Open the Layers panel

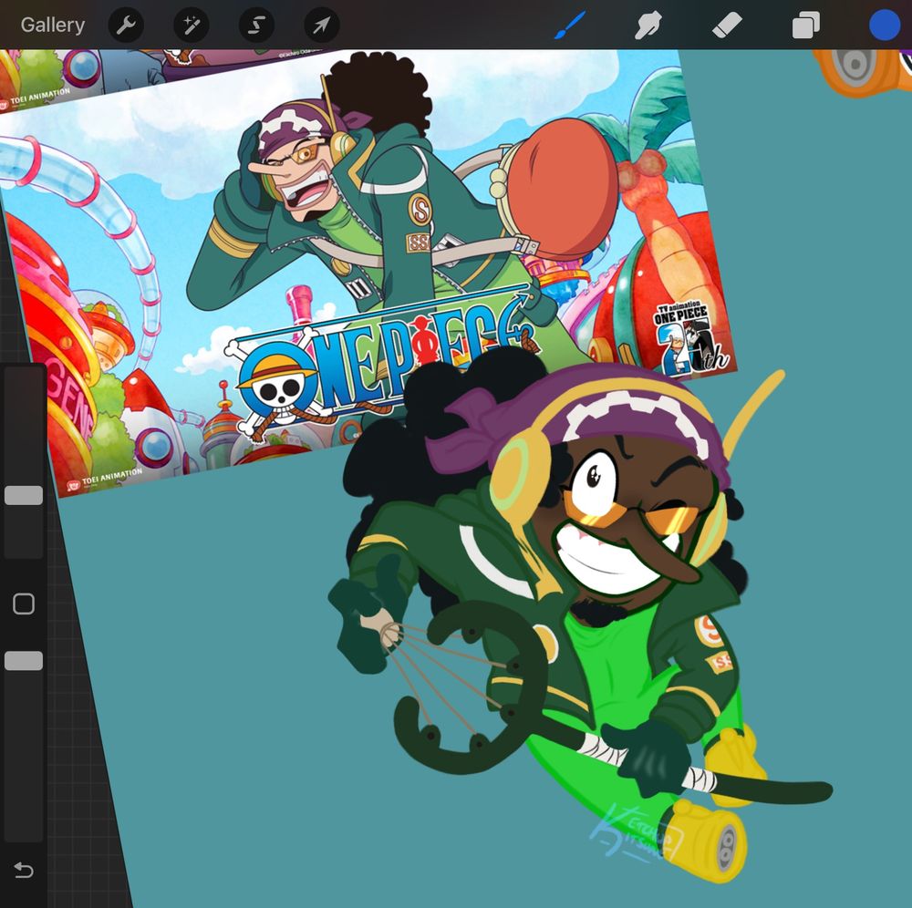tap(805, 26)
